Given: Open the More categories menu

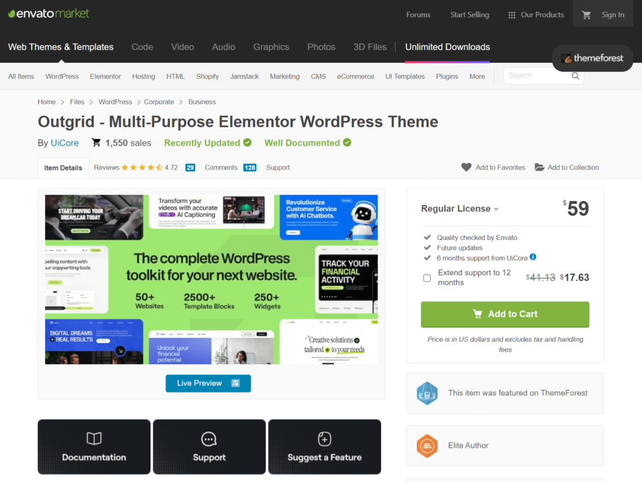Looking at the screenshot, I should pos(476,76).
